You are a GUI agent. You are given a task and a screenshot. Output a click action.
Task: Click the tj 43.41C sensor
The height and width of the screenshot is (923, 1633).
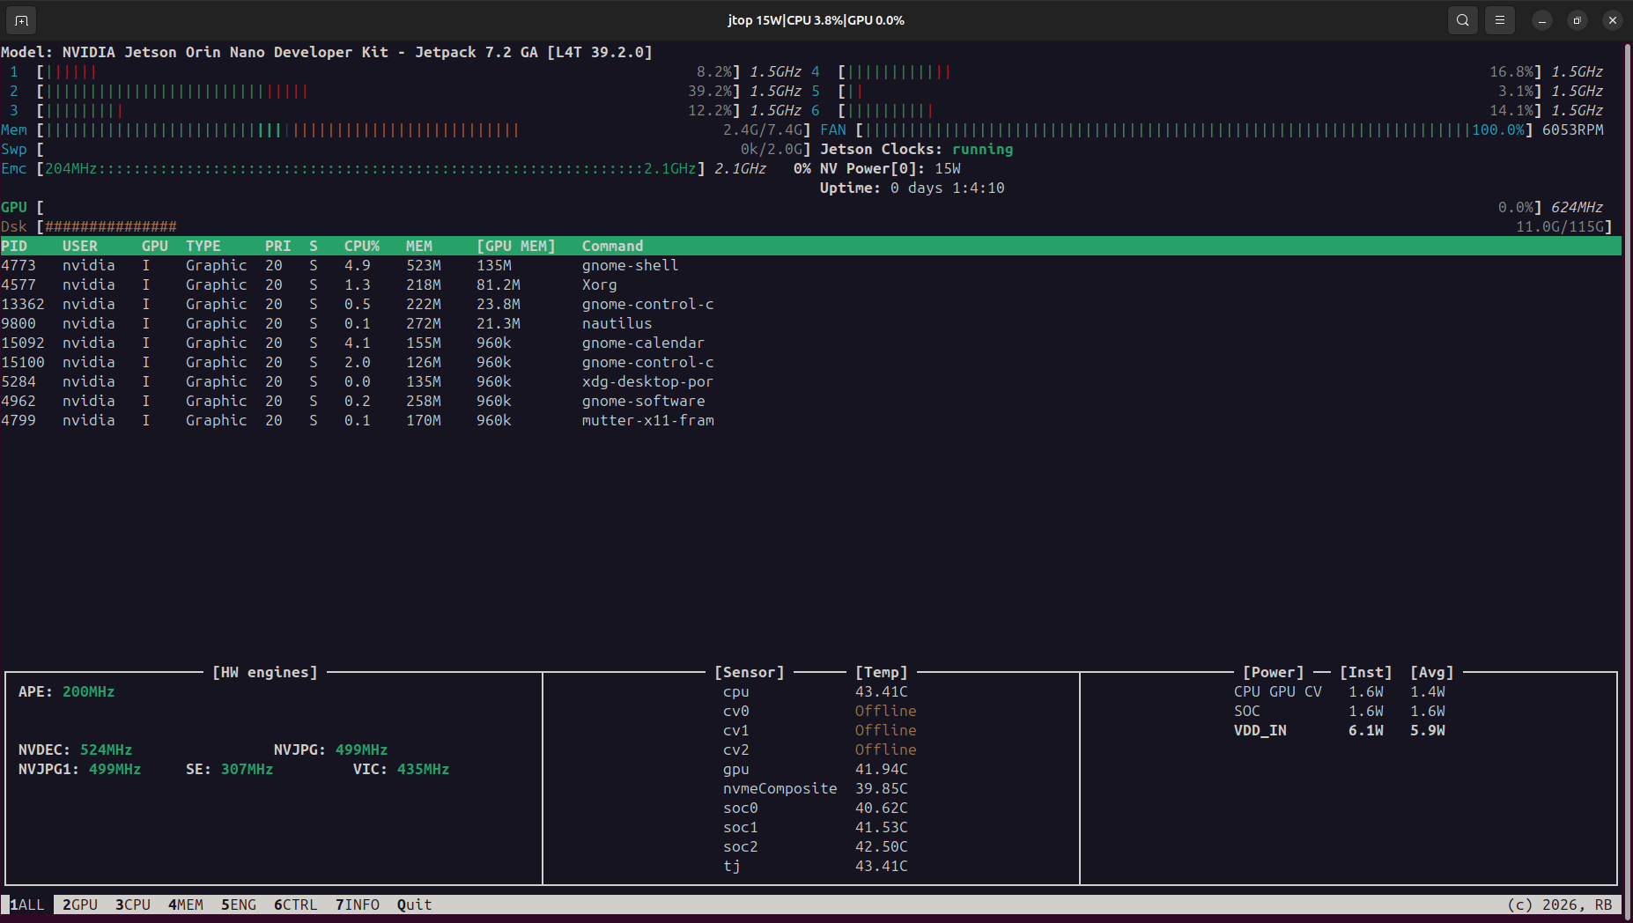coord(816,866)
